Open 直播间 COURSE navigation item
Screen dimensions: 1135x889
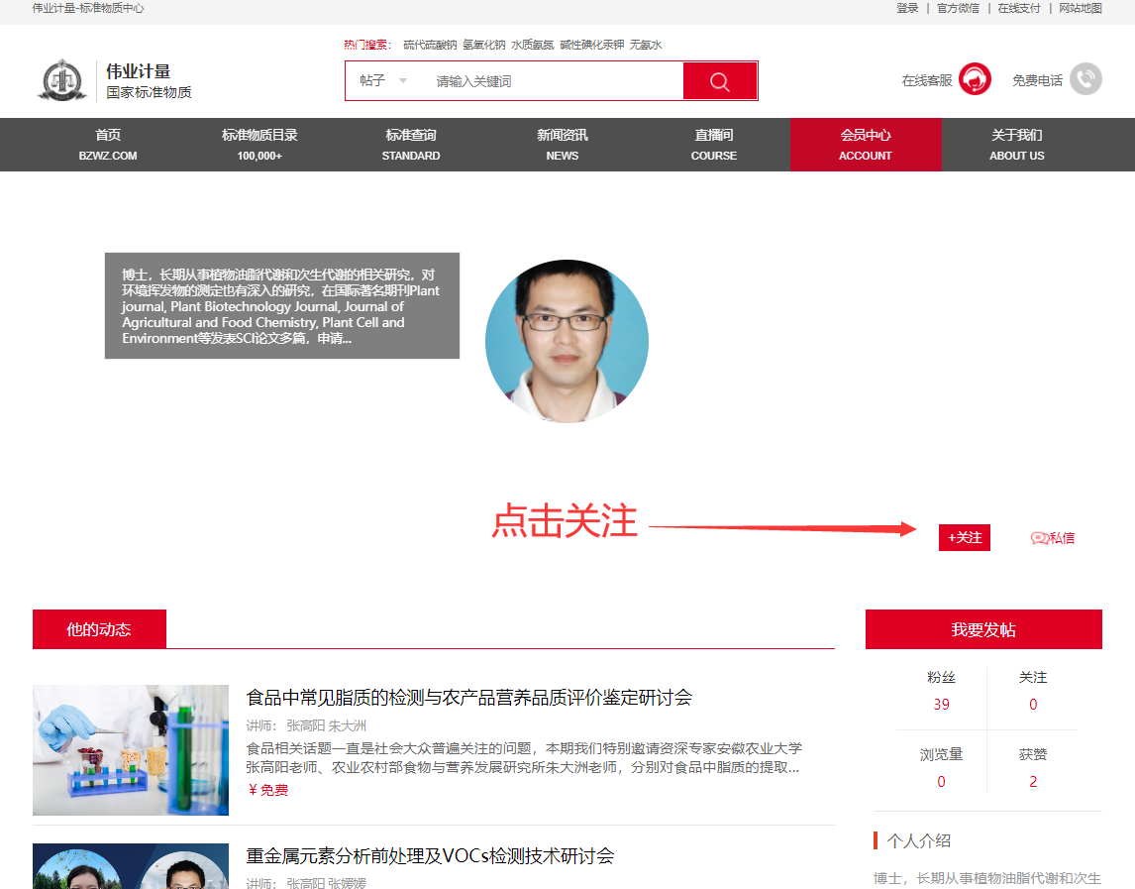714,145
